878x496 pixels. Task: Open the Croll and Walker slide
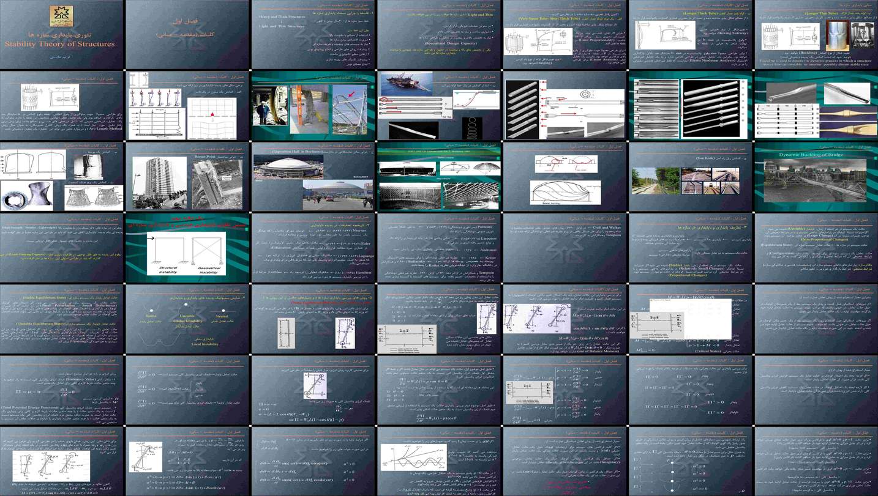click(563, 248)
